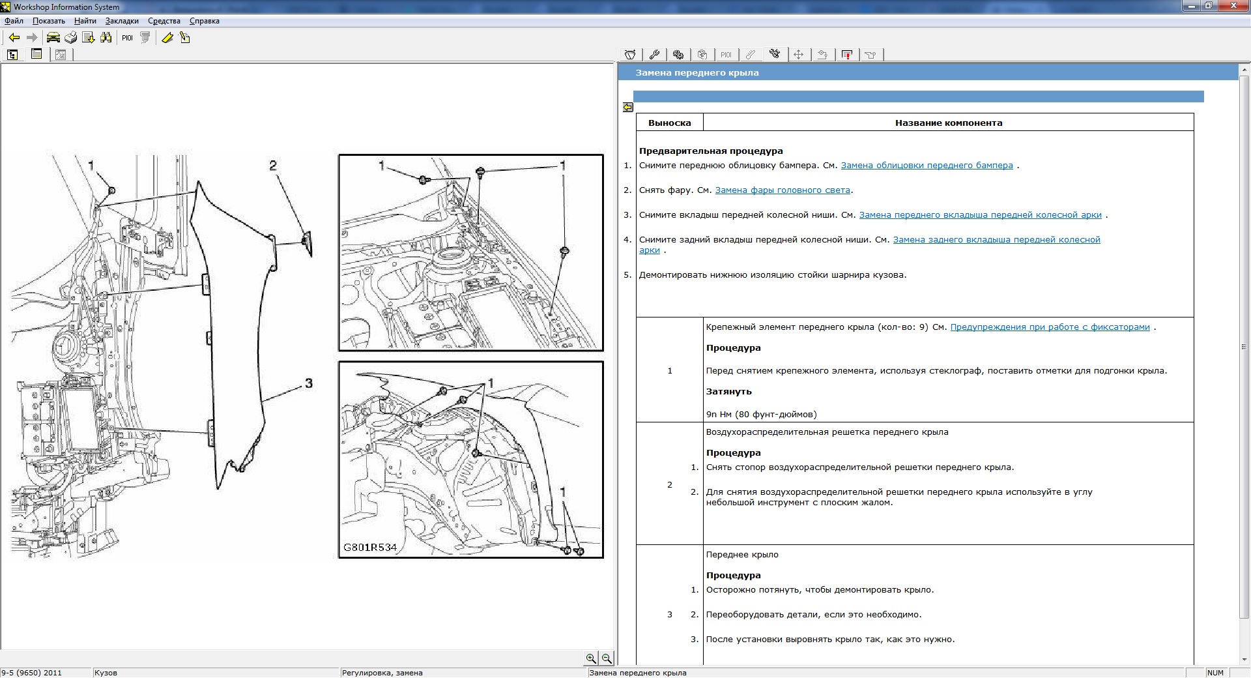The width and height of the screenshot is (1251, 678).
Task: Click the car vehicle selection icon
Action: [53, 38]
